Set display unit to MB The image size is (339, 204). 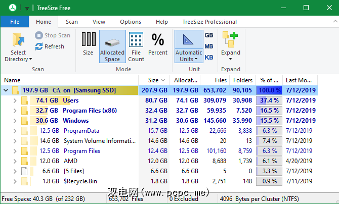tap(208, 46)
